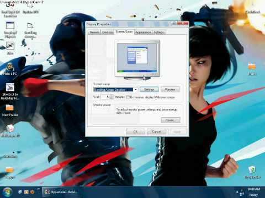Viewport: 265px width, 198px height.
Task: Click the screen saver Settings button
Action: tap(149, 90)
